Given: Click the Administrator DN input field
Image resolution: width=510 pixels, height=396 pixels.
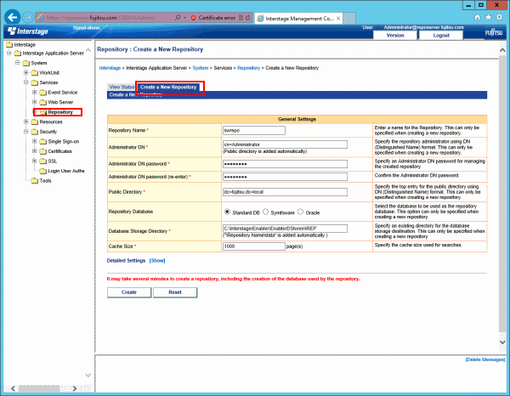Looking at the screenshot, I should [x=285, y=144].
